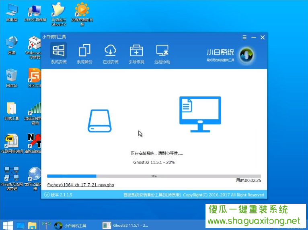Open 网络 desktop icon
The width and height of the screenshot is (308, 230).
[12, 46]
